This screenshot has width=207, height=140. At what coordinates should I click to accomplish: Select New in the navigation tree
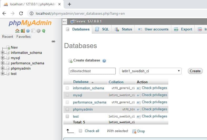tap(14, 47)
